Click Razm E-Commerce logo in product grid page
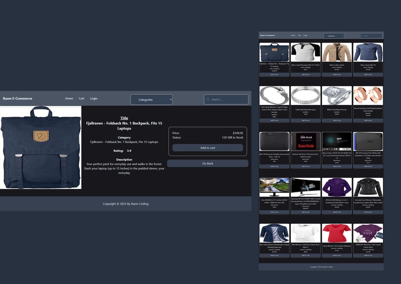This screenshot has width=401, height=284. (267, 35)
